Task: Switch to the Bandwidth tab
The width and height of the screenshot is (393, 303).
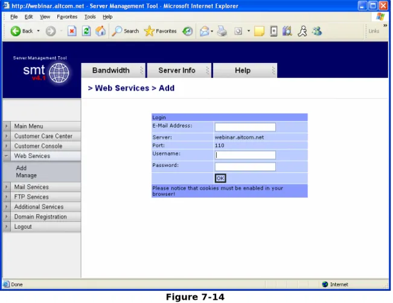Action: (113, 71)
